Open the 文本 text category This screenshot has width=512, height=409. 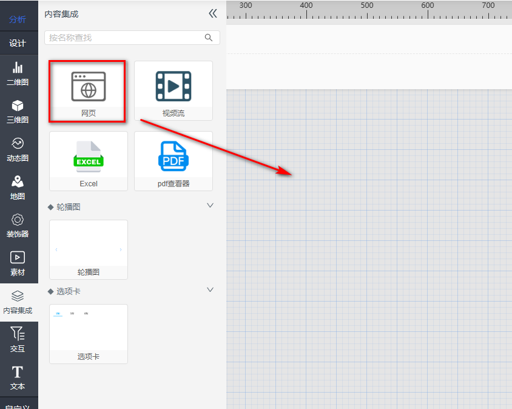tap(18, 377)
